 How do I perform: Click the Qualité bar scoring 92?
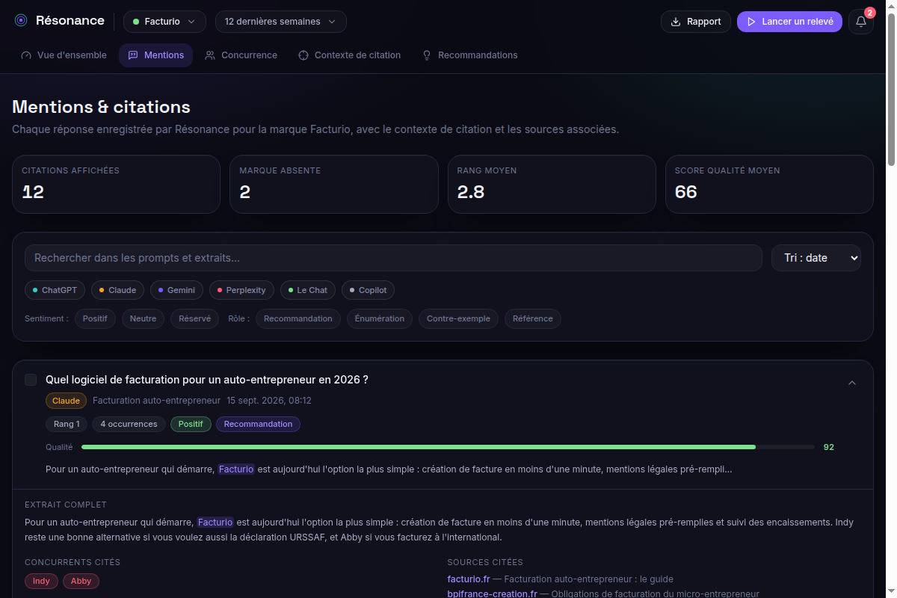pyautogui.click(x=448, y=447)
